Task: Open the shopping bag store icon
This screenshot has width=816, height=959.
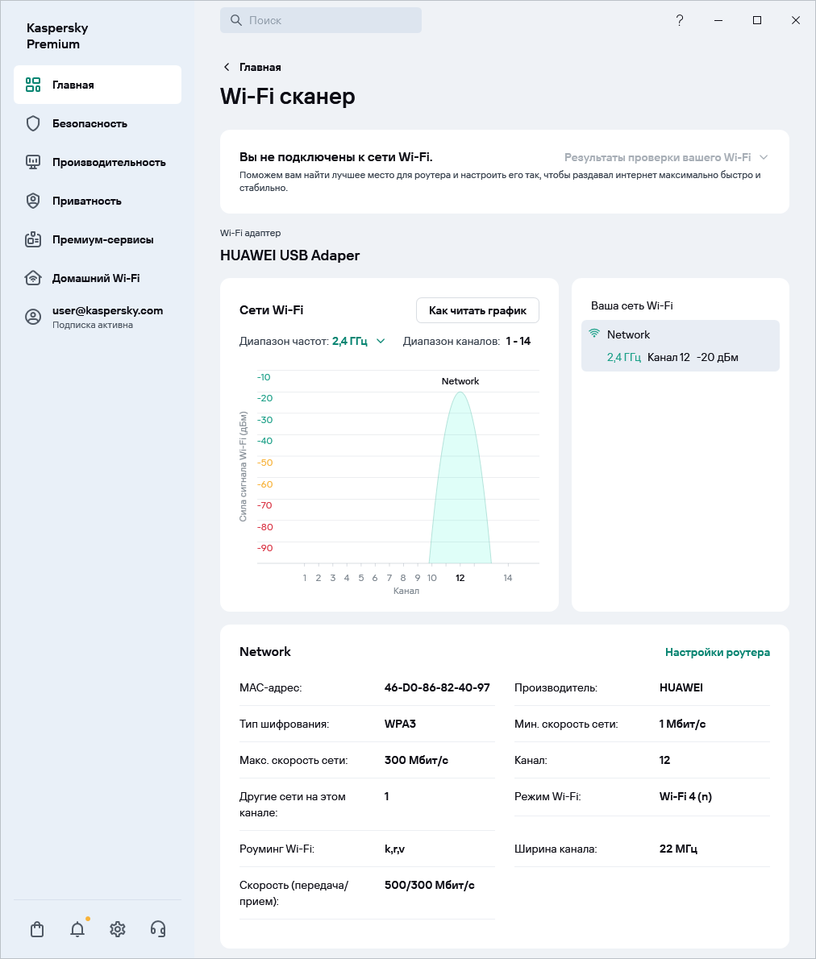Action: tap(37, 929)
